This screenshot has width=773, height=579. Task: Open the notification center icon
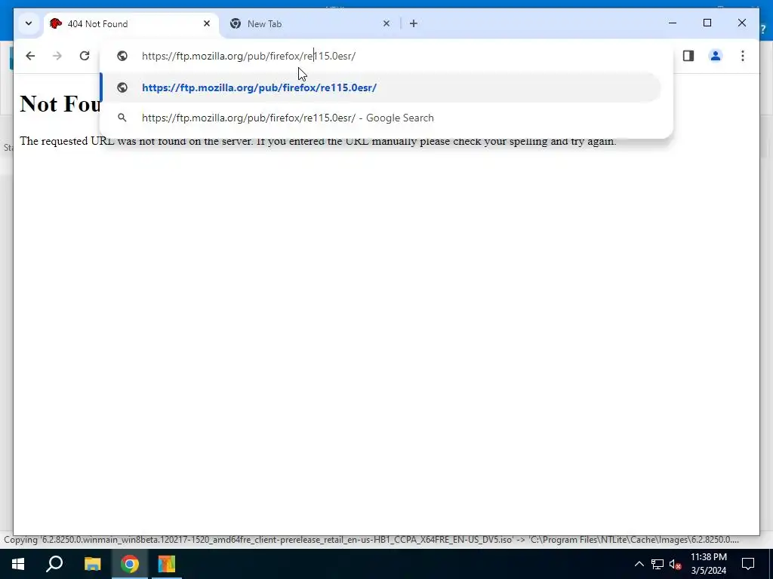[x=748, y=564]
